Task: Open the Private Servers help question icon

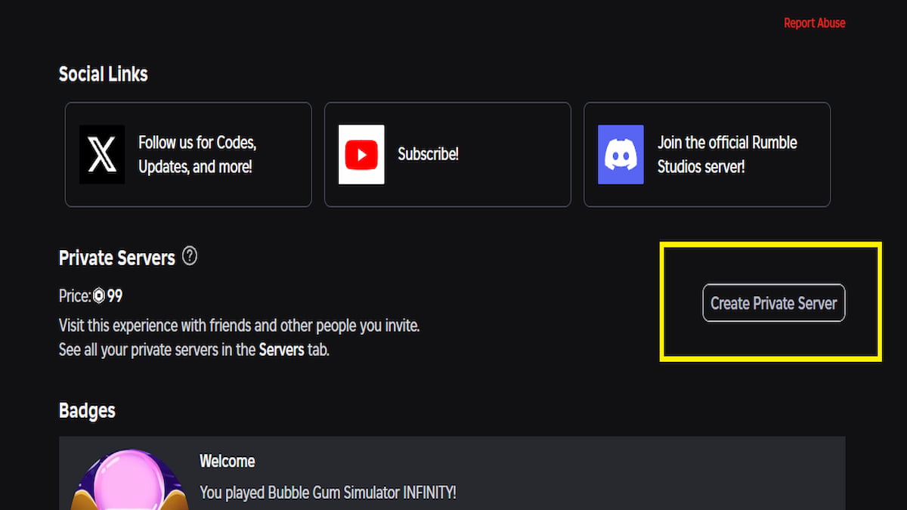Action: [x=190, y=256]
